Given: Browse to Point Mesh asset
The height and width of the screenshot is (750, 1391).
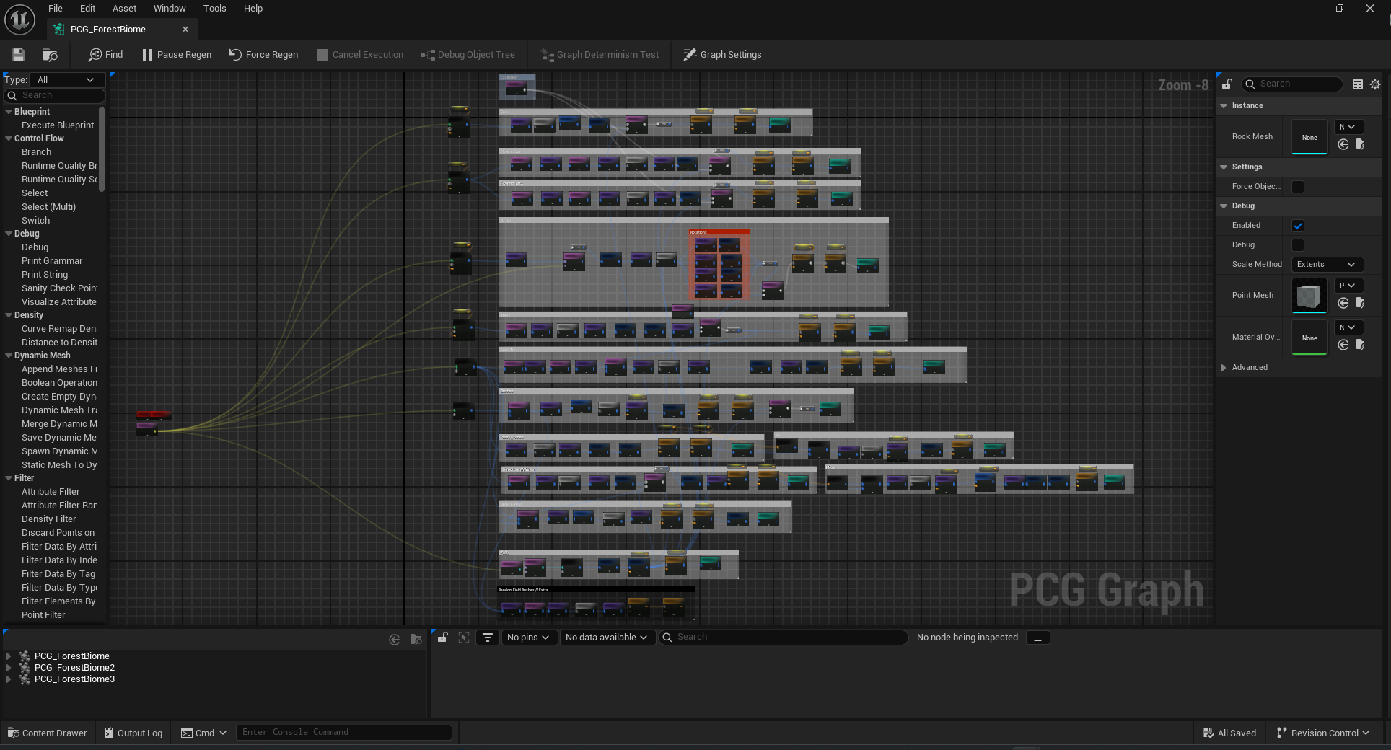Looking at the screenshot, I should tap(1360, 303).
